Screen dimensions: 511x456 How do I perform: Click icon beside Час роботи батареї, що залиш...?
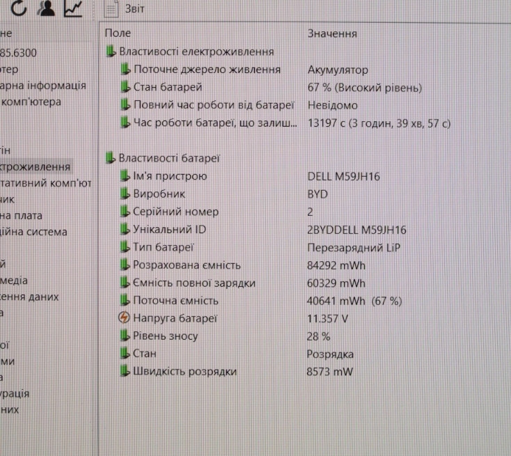click(x=125, y=123)
